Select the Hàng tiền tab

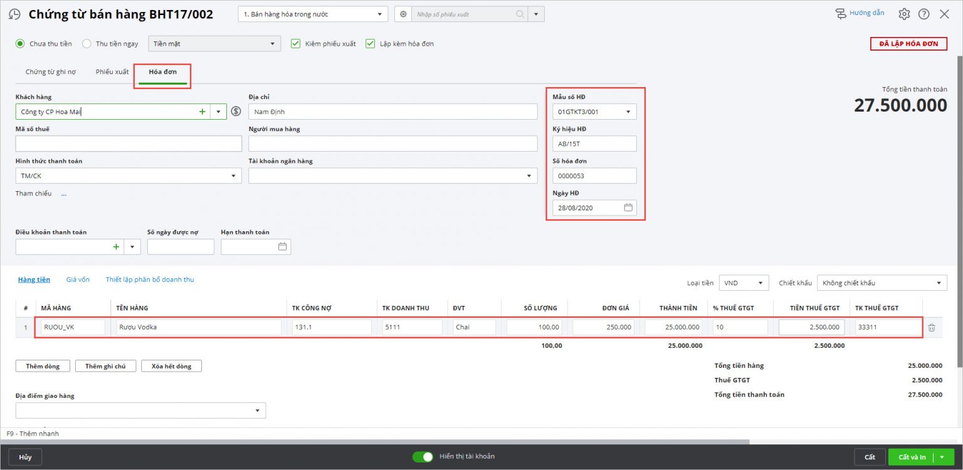click(x=34, y=279)
